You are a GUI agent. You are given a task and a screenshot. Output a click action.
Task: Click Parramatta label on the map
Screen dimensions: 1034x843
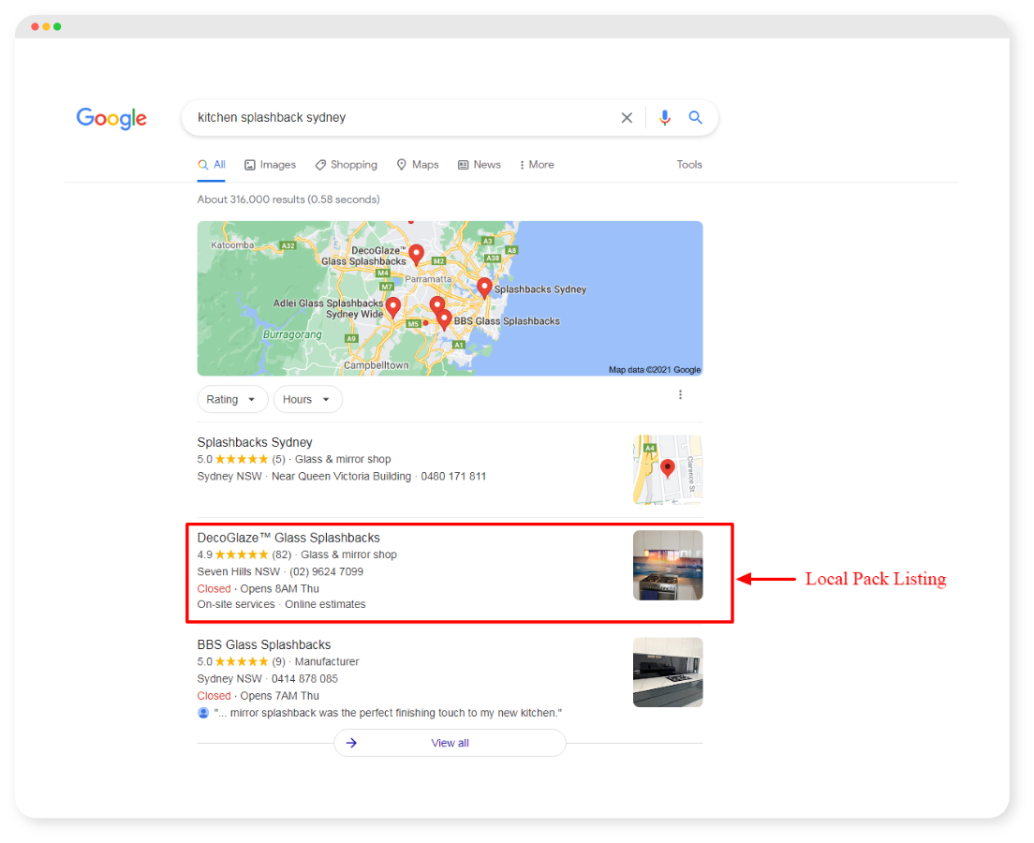pyautogui.click(x=428, y=279)
